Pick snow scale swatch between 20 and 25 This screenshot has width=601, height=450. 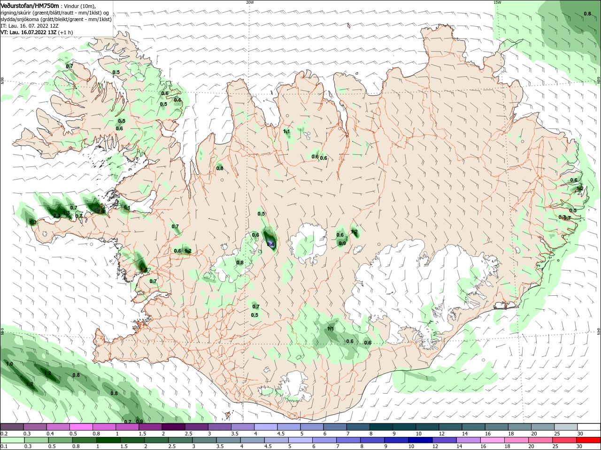(x=543, y=427)
